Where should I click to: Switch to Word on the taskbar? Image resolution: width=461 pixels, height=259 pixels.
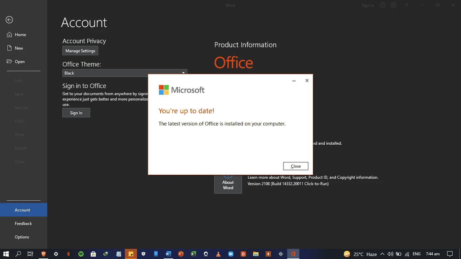[x=168, y=254]
